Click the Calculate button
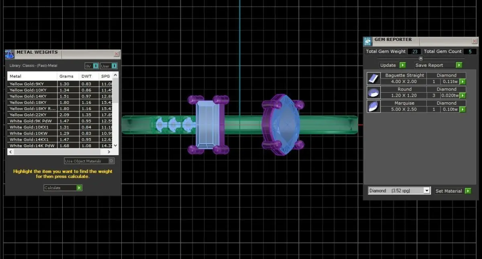Screen dimensions: 482x259 coord(63,188)
